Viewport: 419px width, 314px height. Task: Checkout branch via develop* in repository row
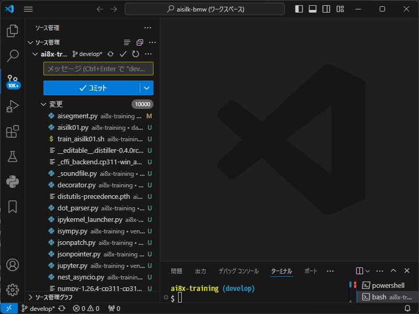click(x=87, y=54)
